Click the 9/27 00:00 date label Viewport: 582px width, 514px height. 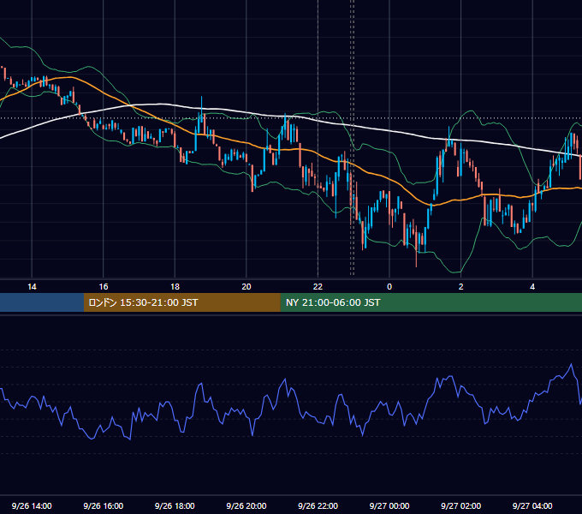[389, 505]
